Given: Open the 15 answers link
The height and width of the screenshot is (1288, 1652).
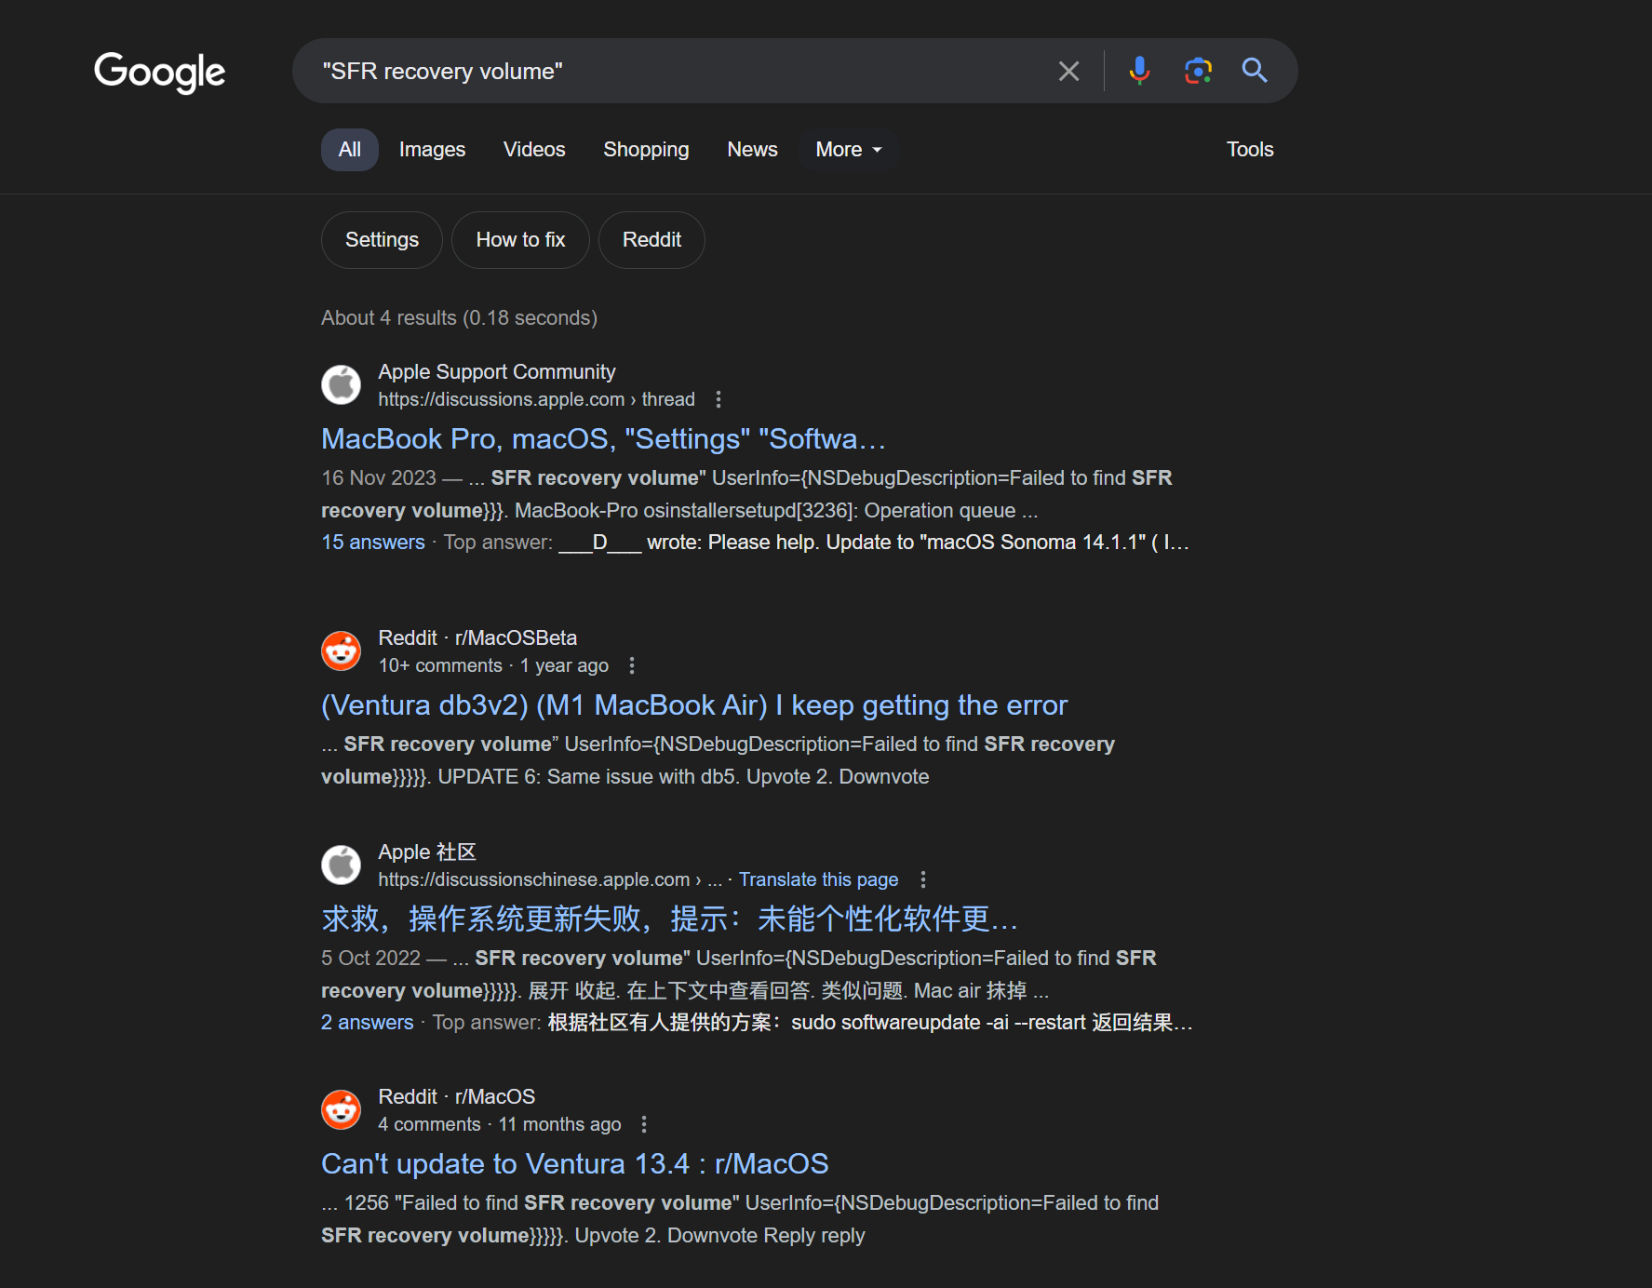Looking at the screenshot, I should coord(372,542).
